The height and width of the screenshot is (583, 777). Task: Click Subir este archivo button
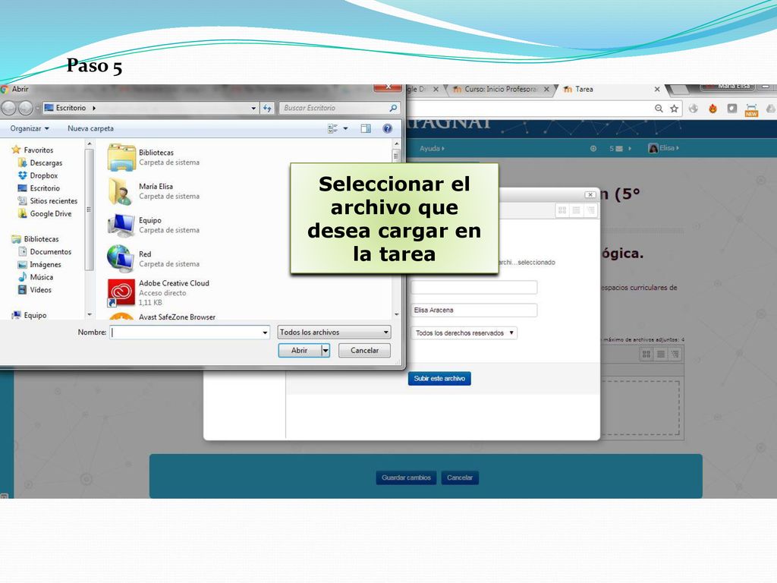[x=439, y=378]
